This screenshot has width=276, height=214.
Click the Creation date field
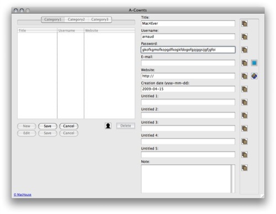coord(188,89)
